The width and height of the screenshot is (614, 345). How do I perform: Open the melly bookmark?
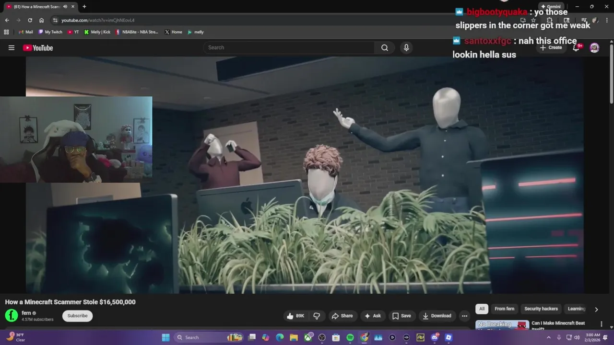click(x=196, y=32)
